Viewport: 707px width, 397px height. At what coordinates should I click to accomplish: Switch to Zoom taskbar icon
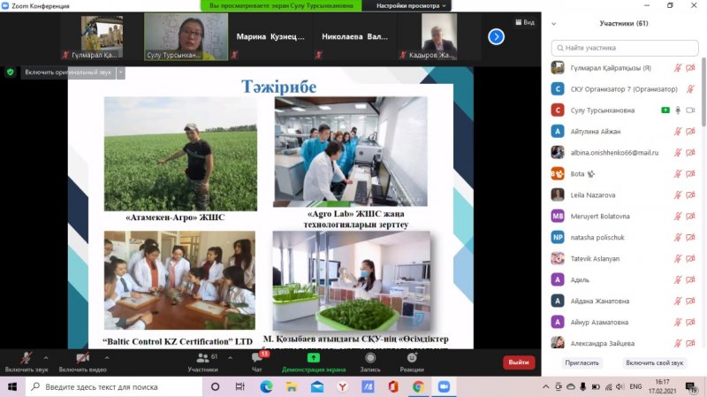[x=444, y=386]
